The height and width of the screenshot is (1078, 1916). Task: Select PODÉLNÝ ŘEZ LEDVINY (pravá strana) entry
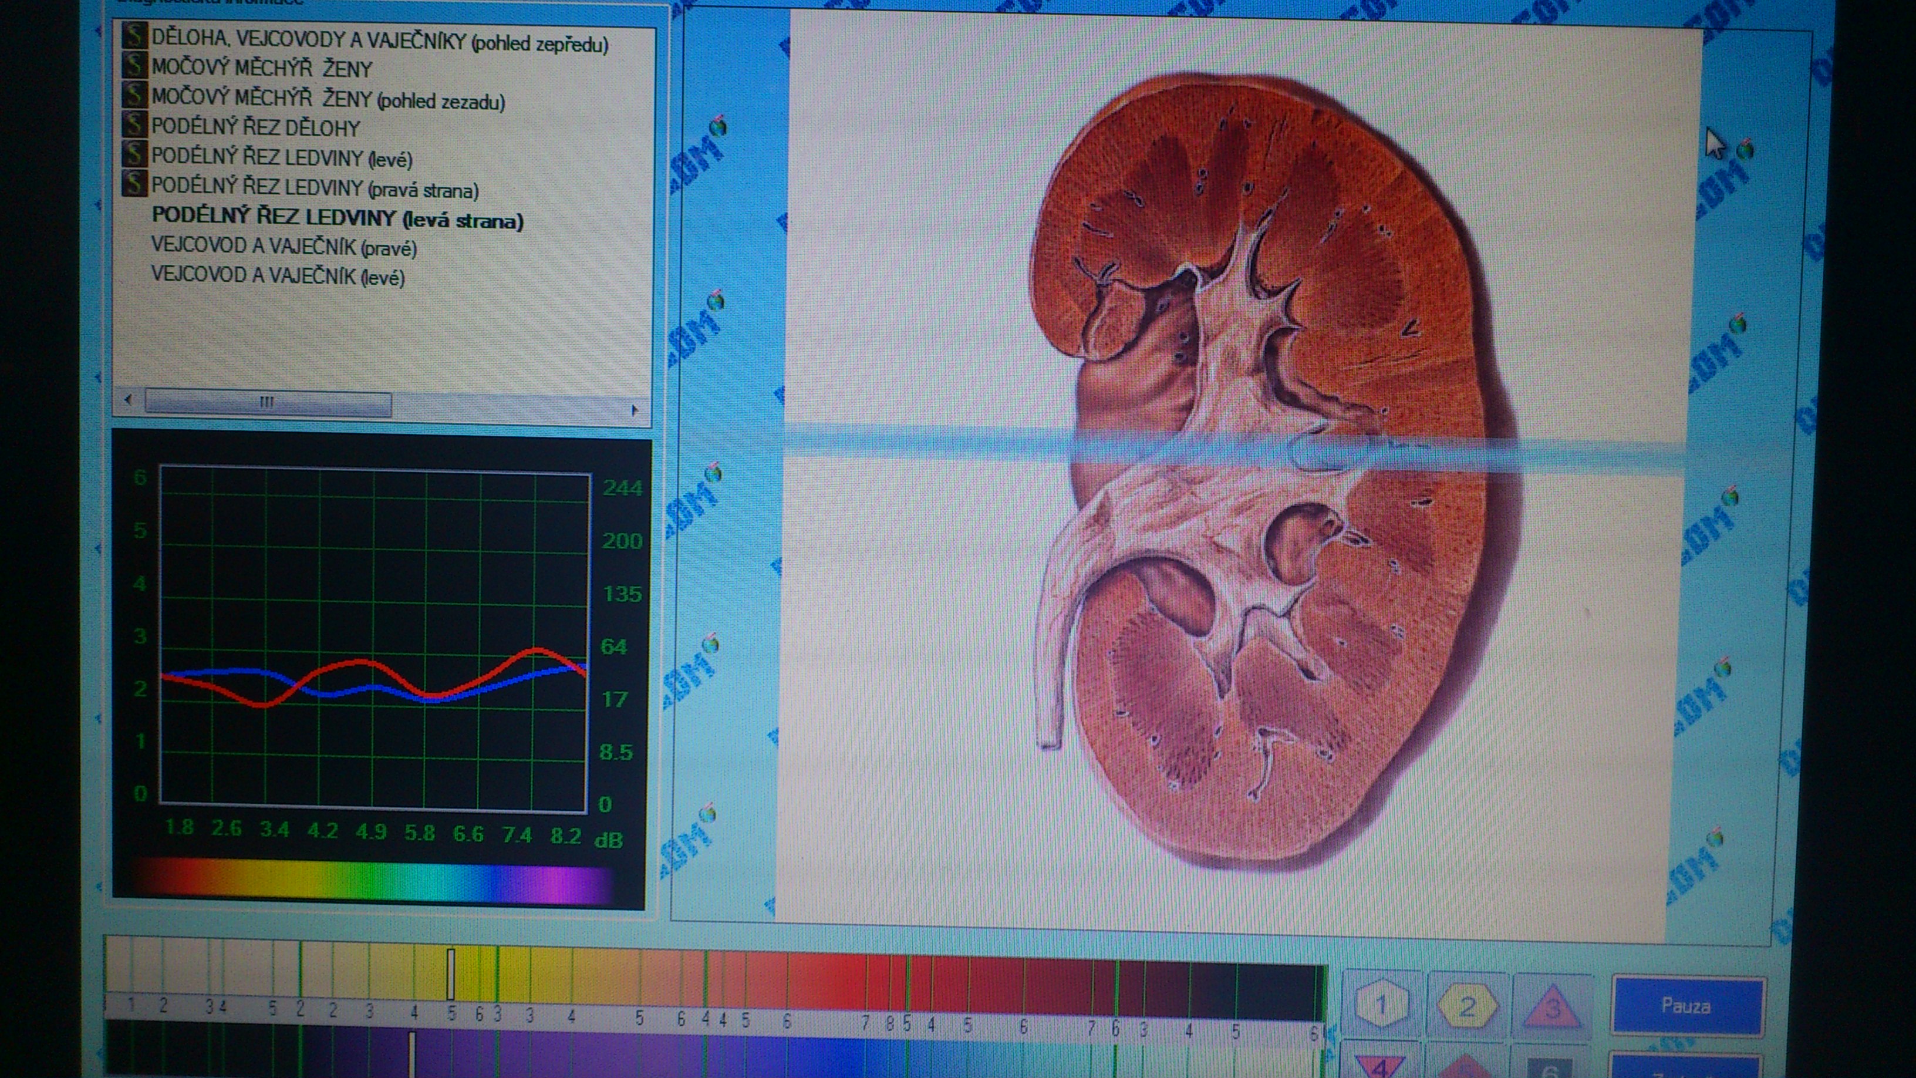click(x=315, y=187)
